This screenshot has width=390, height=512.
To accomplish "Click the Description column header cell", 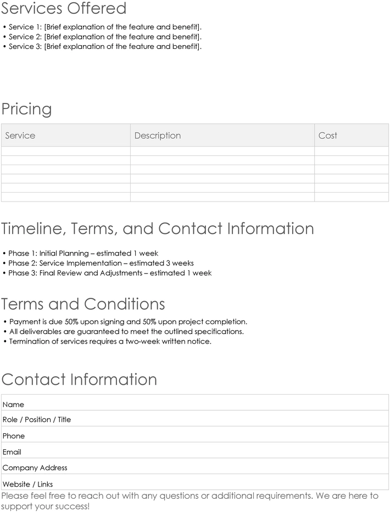I will point(222,135).
